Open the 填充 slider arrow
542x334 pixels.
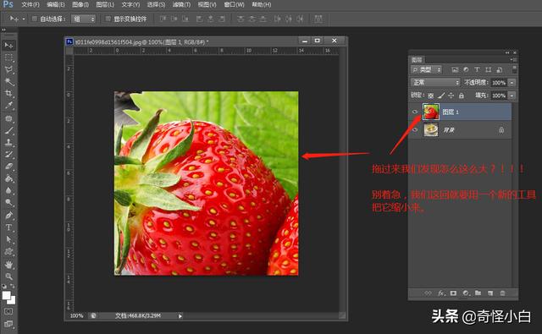[512, 96]
